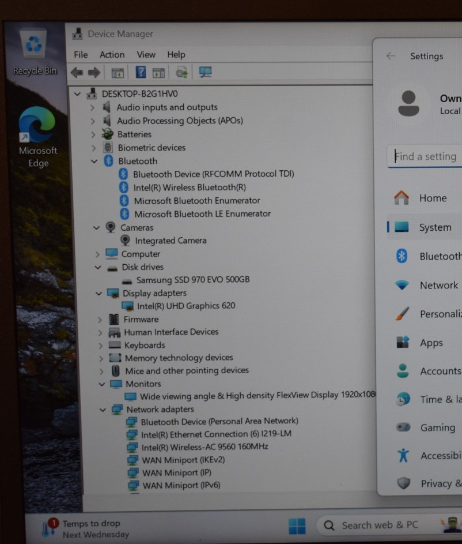Open the Help menu
This screenshot has width=462, height=544.
click(176, 54)
